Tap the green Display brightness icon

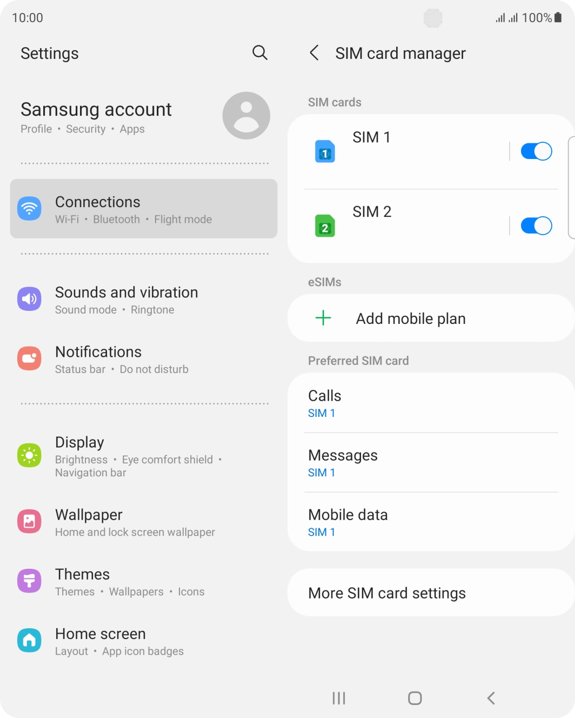coord(29,455)
